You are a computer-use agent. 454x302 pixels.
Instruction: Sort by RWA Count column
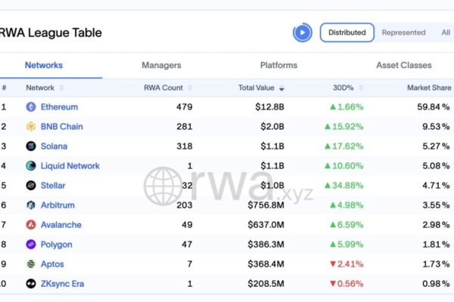pyautogui.click(x=167, y=88)
